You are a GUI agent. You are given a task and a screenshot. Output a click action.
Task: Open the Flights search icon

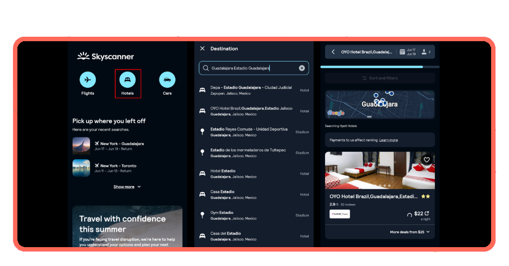[x=87, y=80]
